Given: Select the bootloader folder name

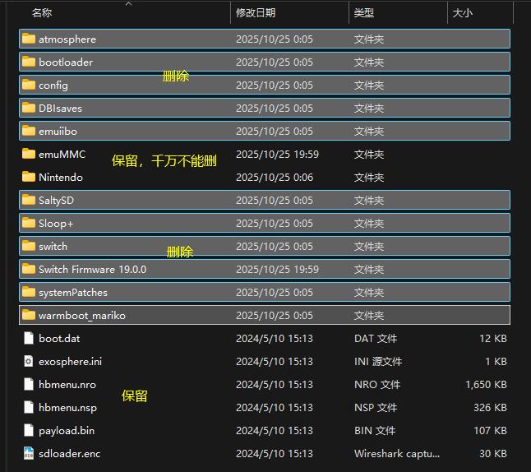Looking at the screenshot, I should pyautogui.click(x=66, y=62).
